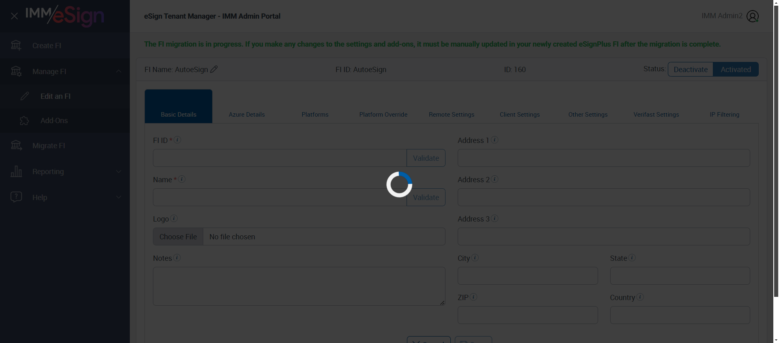
Task: Click the IMM eSign logo
Action: (x=65, y=16)
